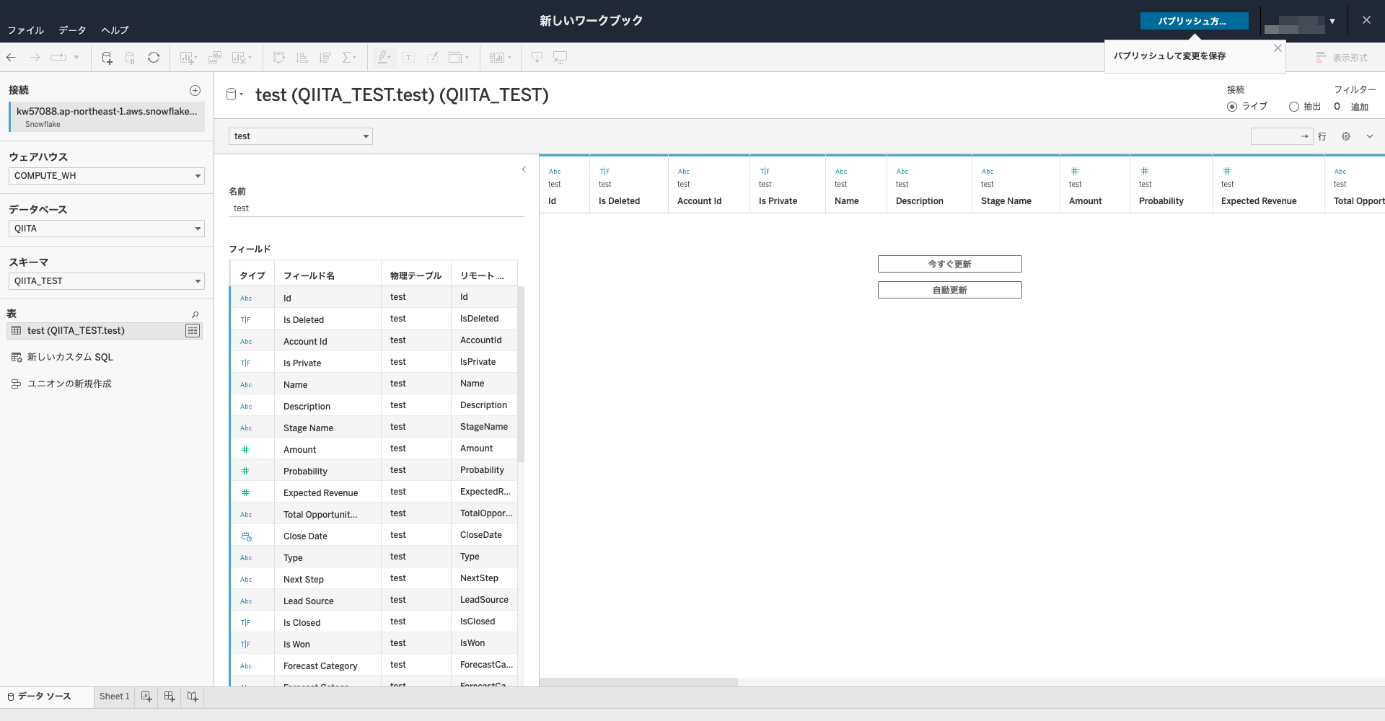Select the Snowflake connection entry
Screen dimensions: 1385x721
[x=107, y=117]
